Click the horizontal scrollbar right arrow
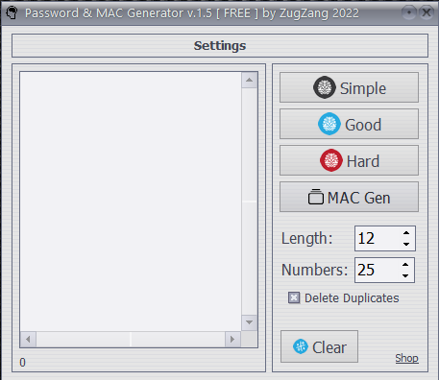Viewport: 439px width, 380px height. coord(232,339)
